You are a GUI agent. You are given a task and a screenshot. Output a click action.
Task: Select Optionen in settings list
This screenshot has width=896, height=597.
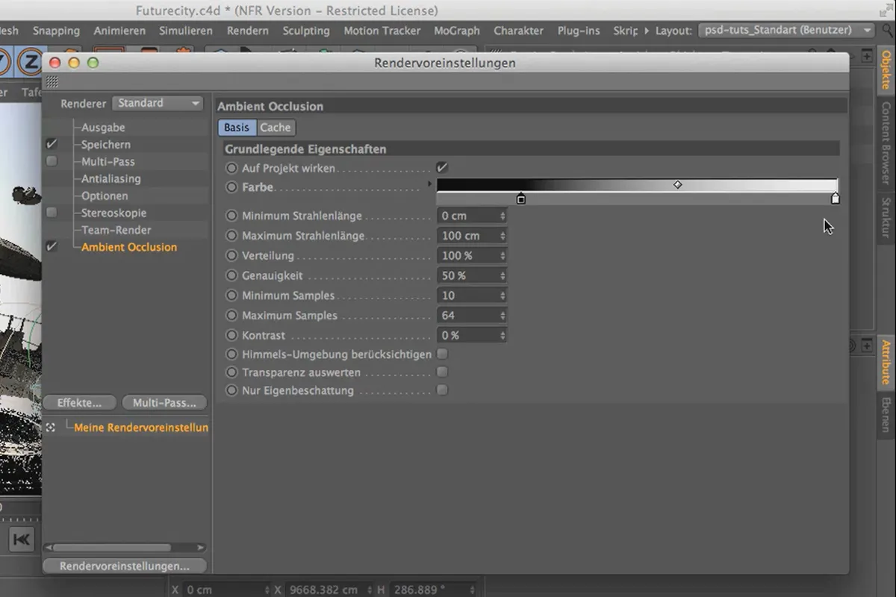[105, 196]
